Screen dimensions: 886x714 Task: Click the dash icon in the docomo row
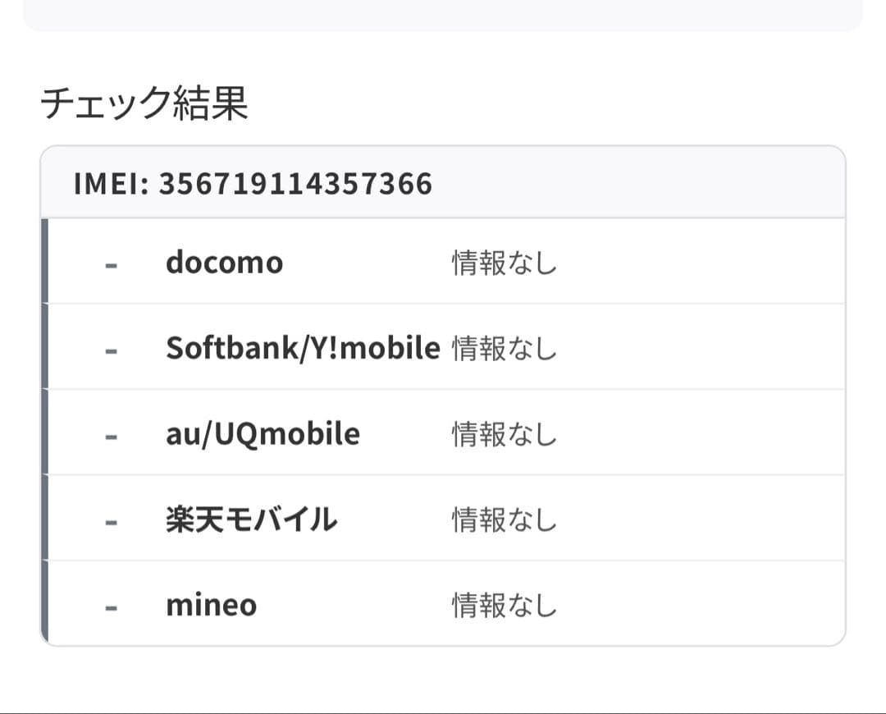click(112, 265)
